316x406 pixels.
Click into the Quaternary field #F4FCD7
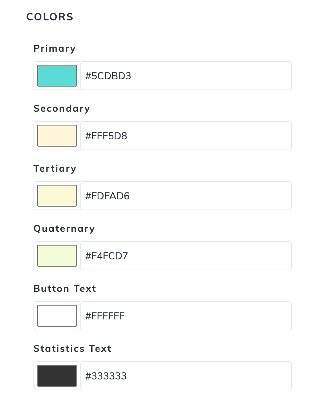(x=186, y=256)
